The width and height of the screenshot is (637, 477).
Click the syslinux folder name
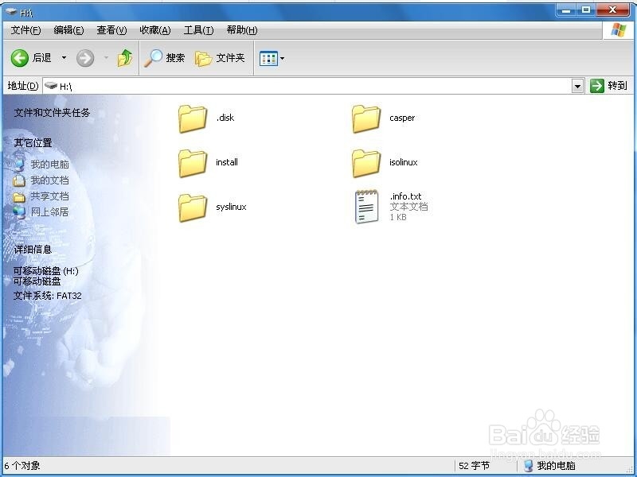[231, 207]
